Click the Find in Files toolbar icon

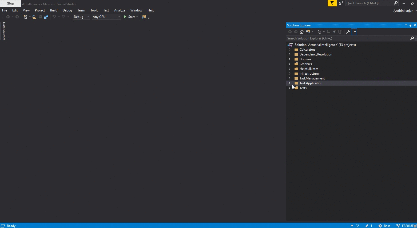pos(144,17)
